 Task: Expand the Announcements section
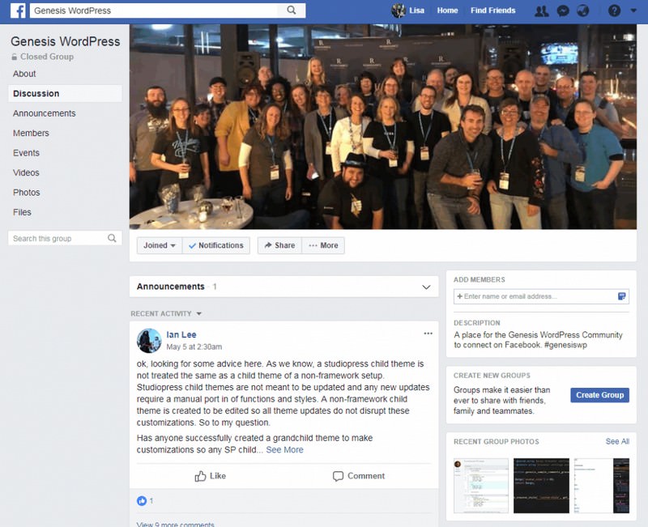tap(425, 286)
